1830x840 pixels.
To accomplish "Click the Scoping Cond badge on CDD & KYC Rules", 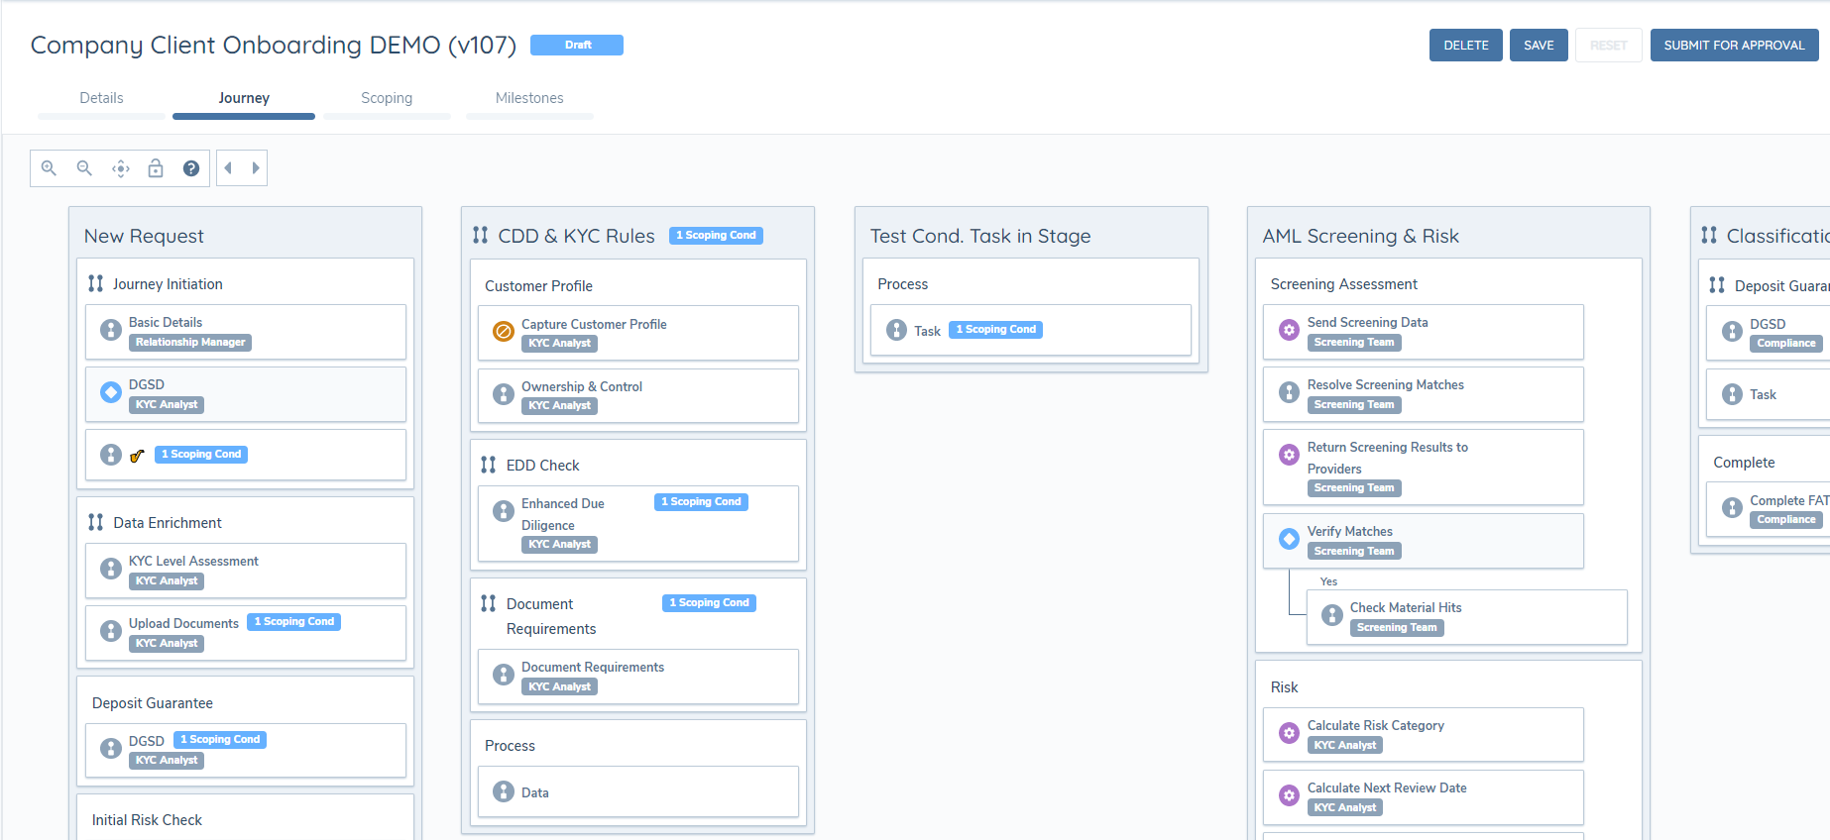I will pos(716,236).
